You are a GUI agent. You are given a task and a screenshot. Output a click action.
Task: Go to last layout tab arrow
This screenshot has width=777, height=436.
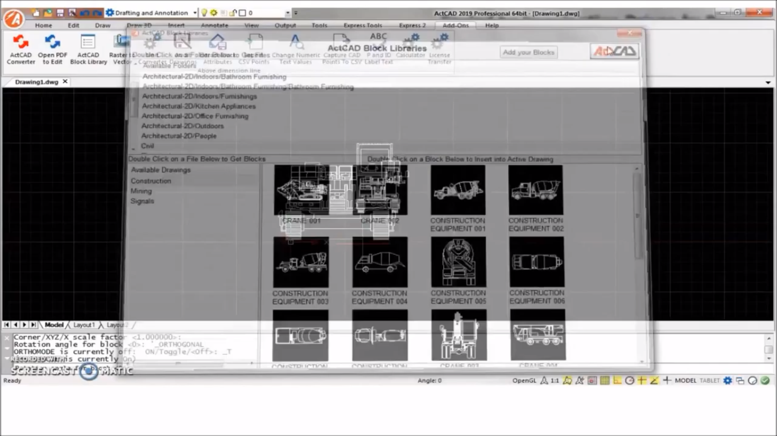(x=34, y=325)
